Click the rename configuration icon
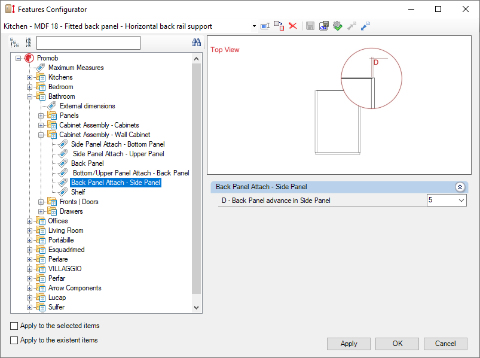The width and height of the screenshot is (480, 358). (265, 26)
